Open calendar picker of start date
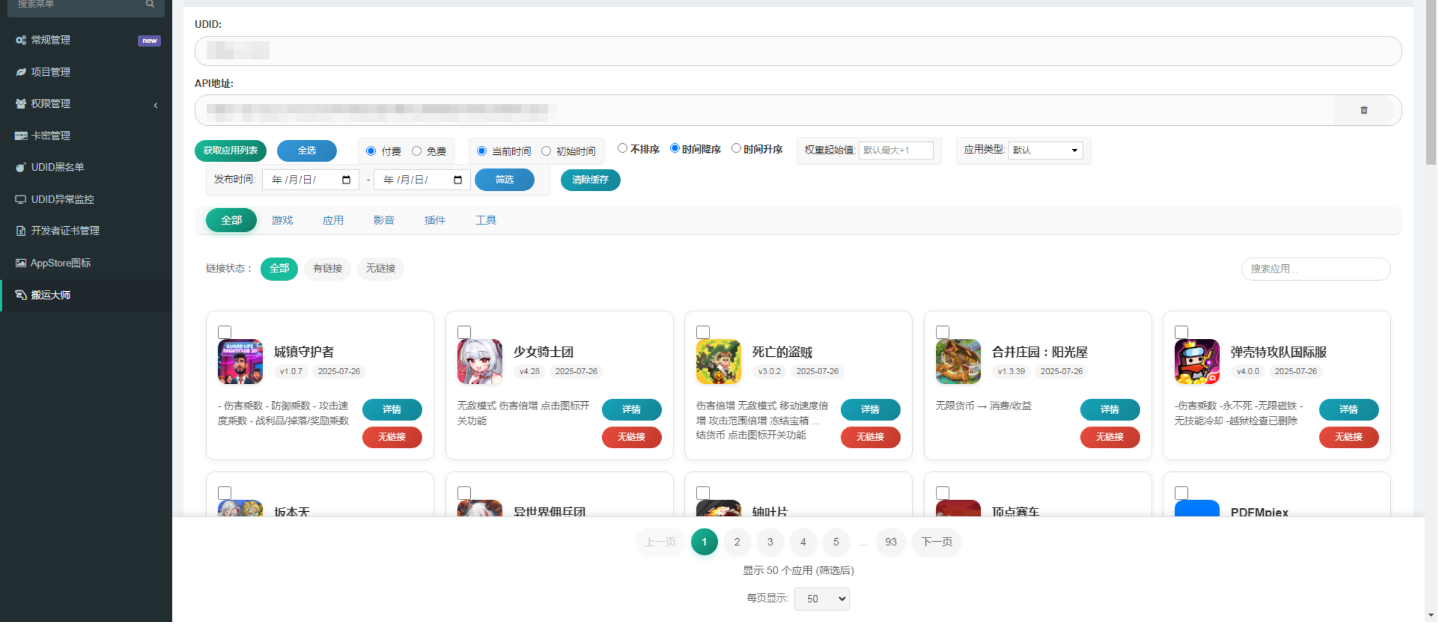Image resolution: width=1438 pixels, height=633 pixels. (346, 180)
